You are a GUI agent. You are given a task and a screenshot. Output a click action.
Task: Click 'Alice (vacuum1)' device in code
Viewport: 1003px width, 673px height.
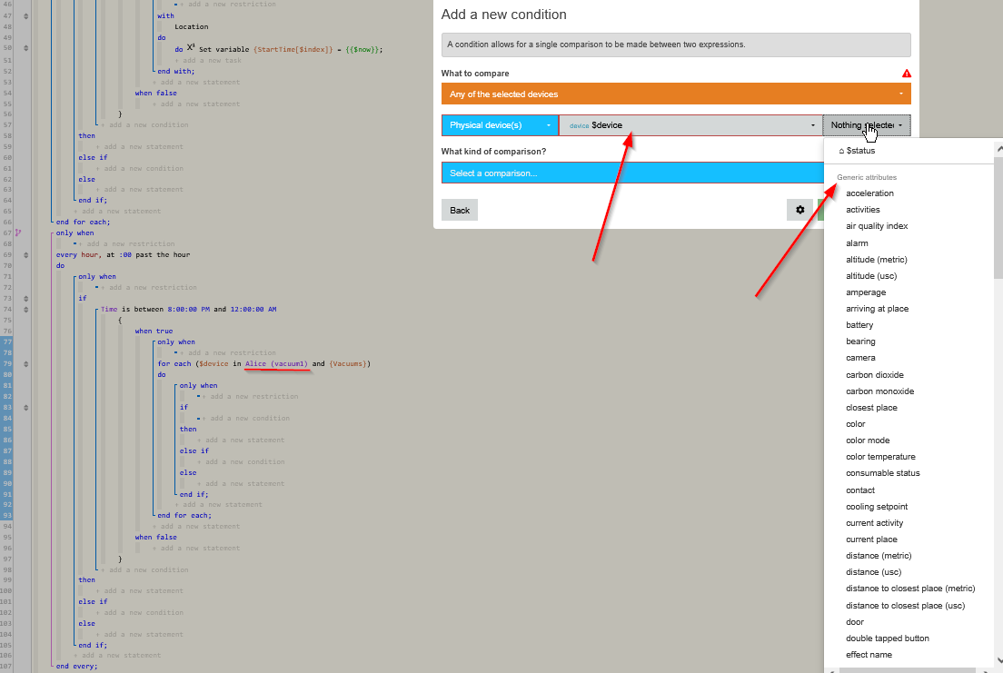pyautogui.click(x=276, y=364)
